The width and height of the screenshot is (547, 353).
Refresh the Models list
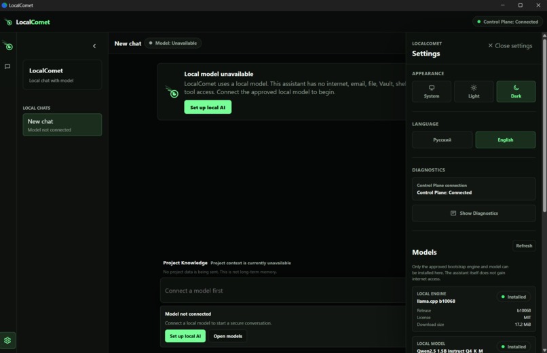point(524,246)
